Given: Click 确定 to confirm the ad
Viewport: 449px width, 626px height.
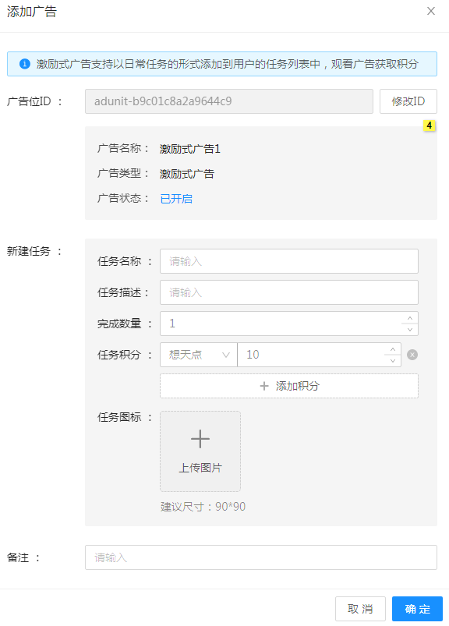Looking at the screenshot, I should pos(417,609).
